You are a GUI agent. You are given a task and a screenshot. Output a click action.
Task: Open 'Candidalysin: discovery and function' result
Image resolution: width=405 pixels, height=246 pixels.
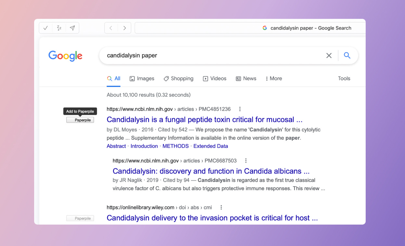coord(211,171)
